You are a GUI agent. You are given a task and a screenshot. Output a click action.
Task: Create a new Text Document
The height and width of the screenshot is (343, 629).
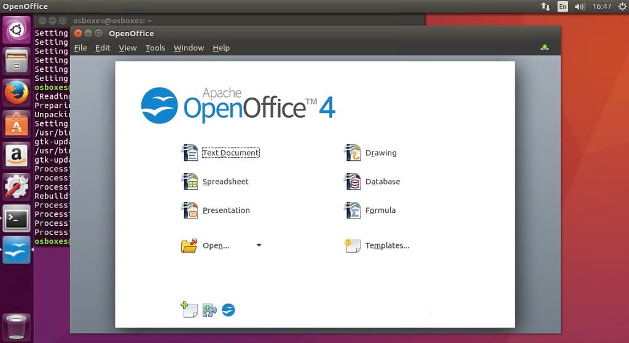(231, 153)
